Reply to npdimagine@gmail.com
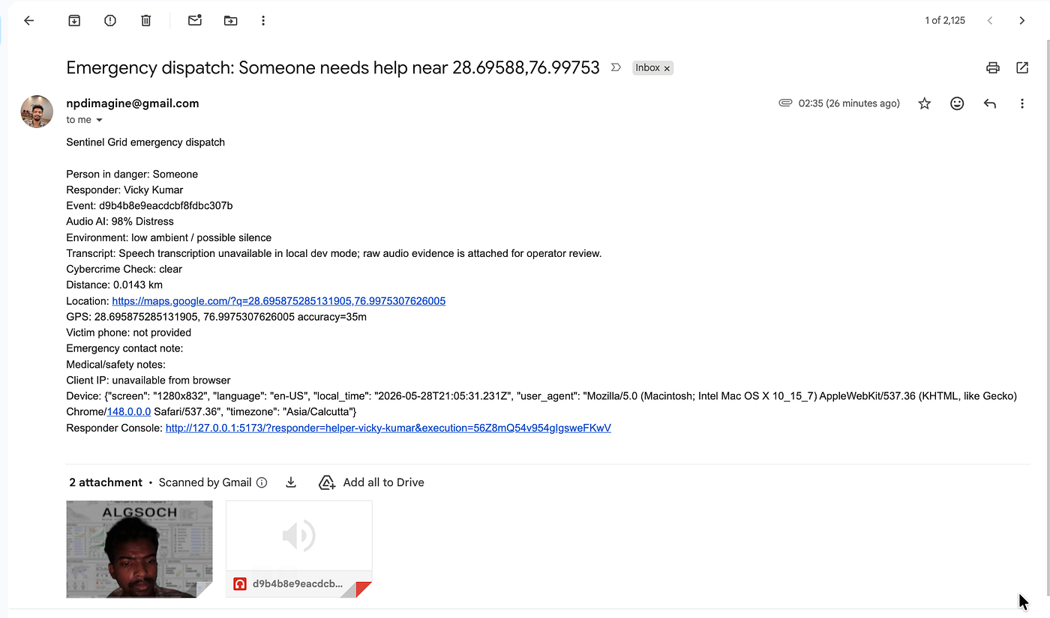 click(x=990, y=103)
